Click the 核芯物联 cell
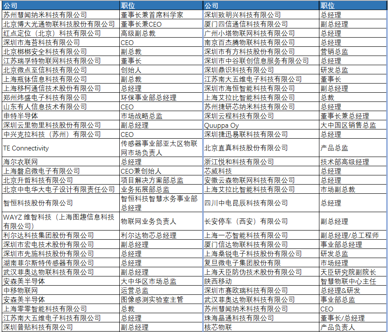388x332 pixels. coord(261,327)
